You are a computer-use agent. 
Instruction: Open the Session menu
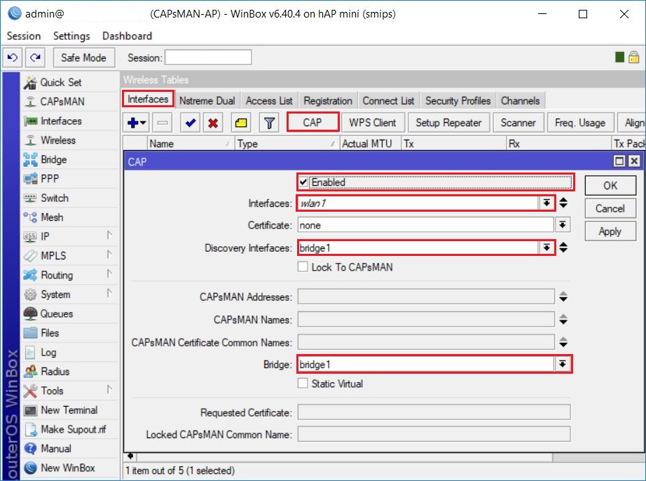(24, 36)
